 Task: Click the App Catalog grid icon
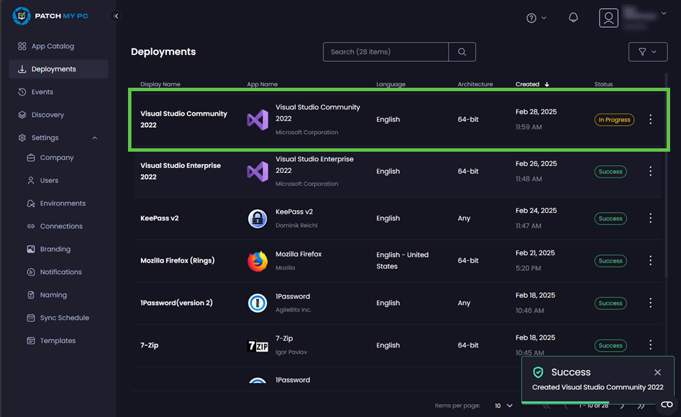point(22,46)
